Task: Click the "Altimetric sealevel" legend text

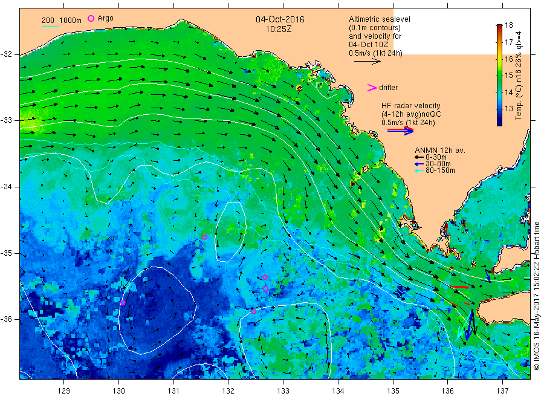Action: click(x=380, y=19)
